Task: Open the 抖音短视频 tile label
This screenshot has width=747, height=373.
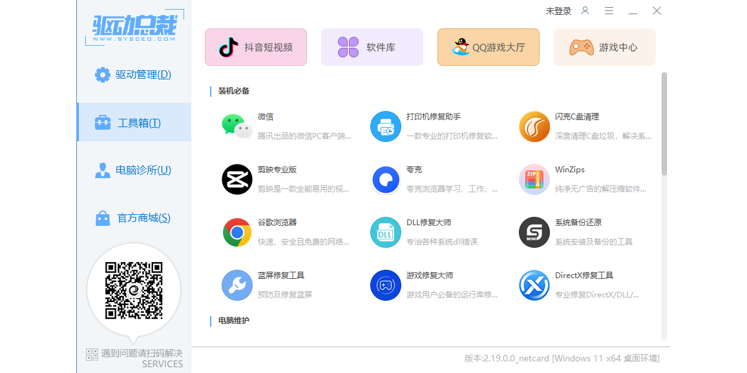Action: pos(268,48)
